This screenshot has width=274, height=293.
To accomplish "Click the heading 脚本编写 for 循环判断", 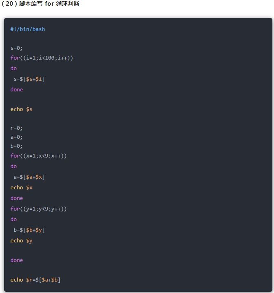I will click(x=49, y=4).
